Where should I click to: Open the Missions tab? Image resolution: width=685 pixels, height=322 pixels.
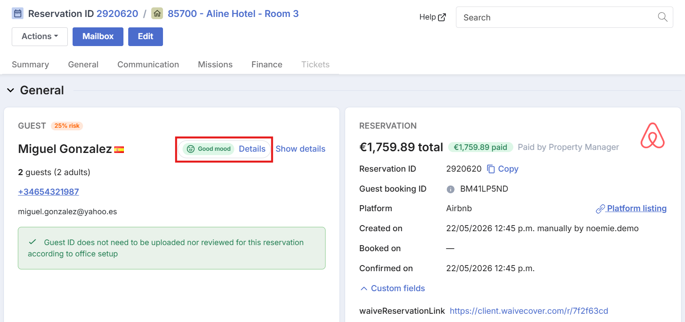pos(215,64)
